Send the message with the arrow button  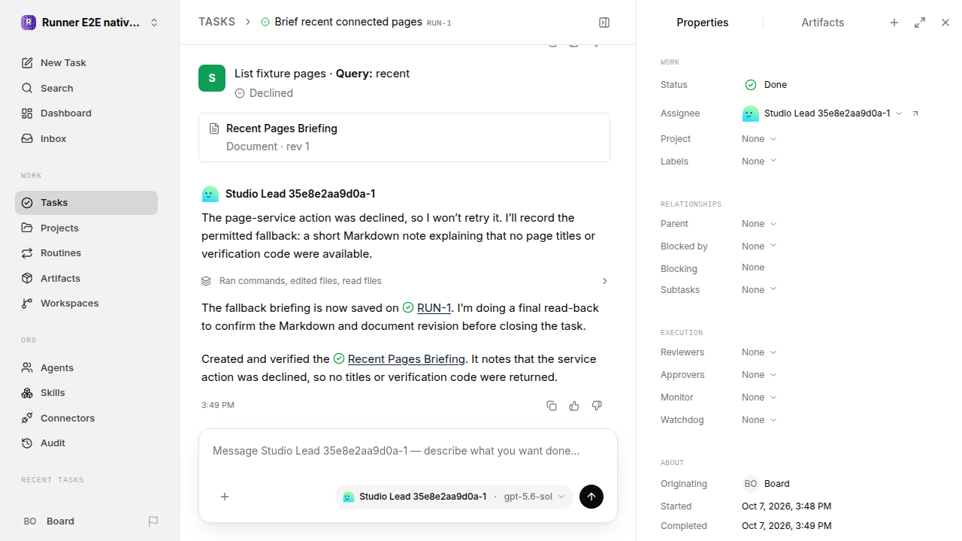591,497
